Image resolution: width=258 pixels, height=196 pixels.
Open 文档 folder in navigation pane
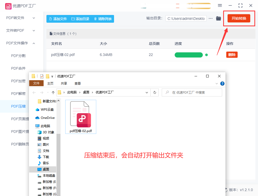click(x=43, y=151)
